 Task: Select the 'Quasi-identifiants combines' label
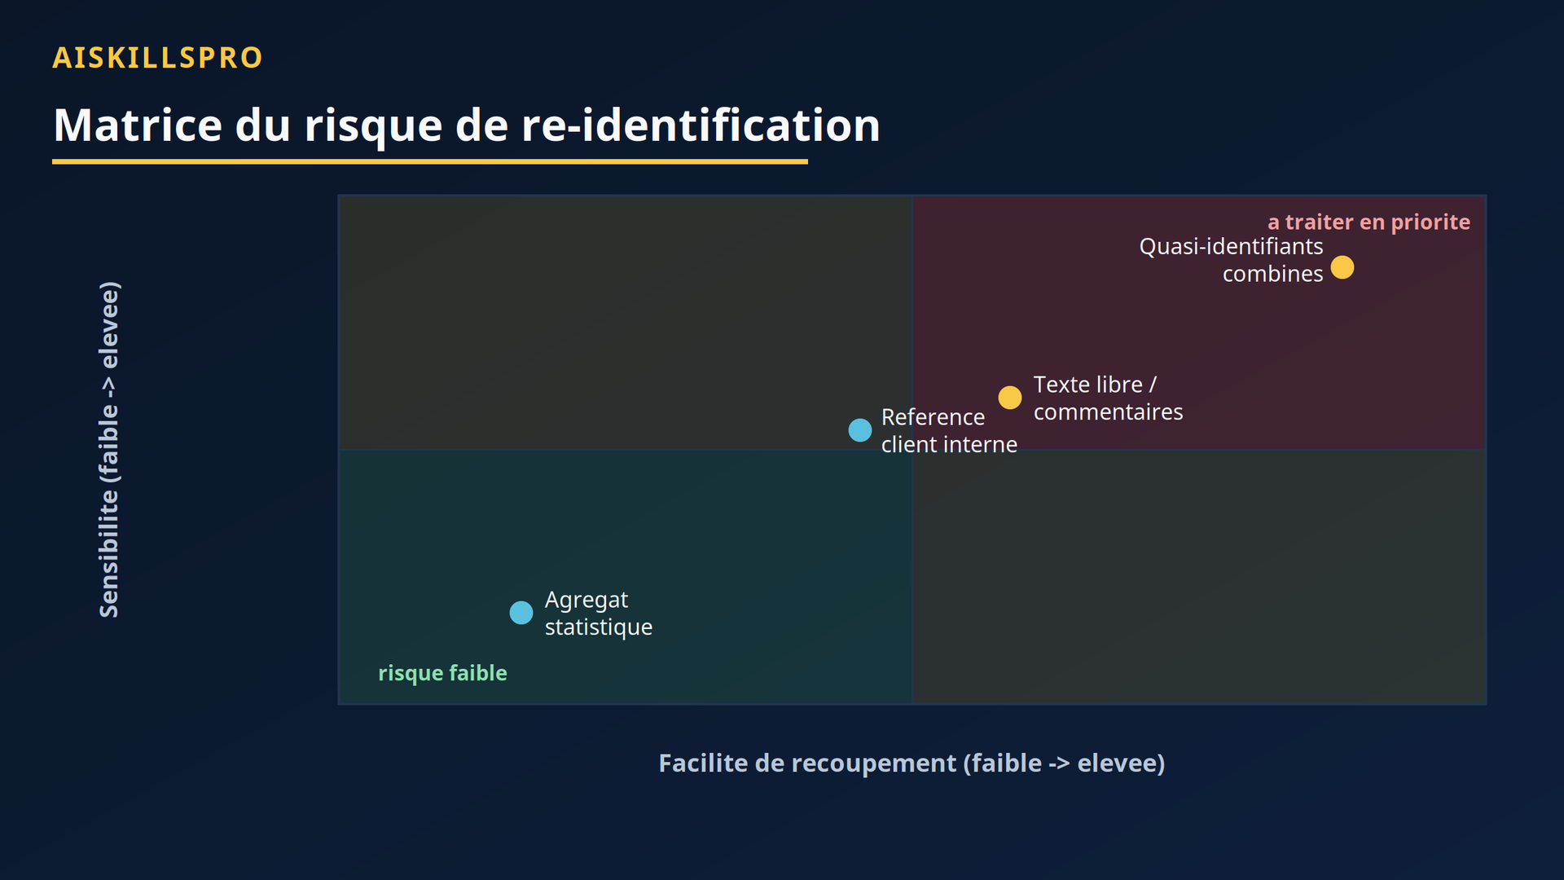coord(1231,260)
